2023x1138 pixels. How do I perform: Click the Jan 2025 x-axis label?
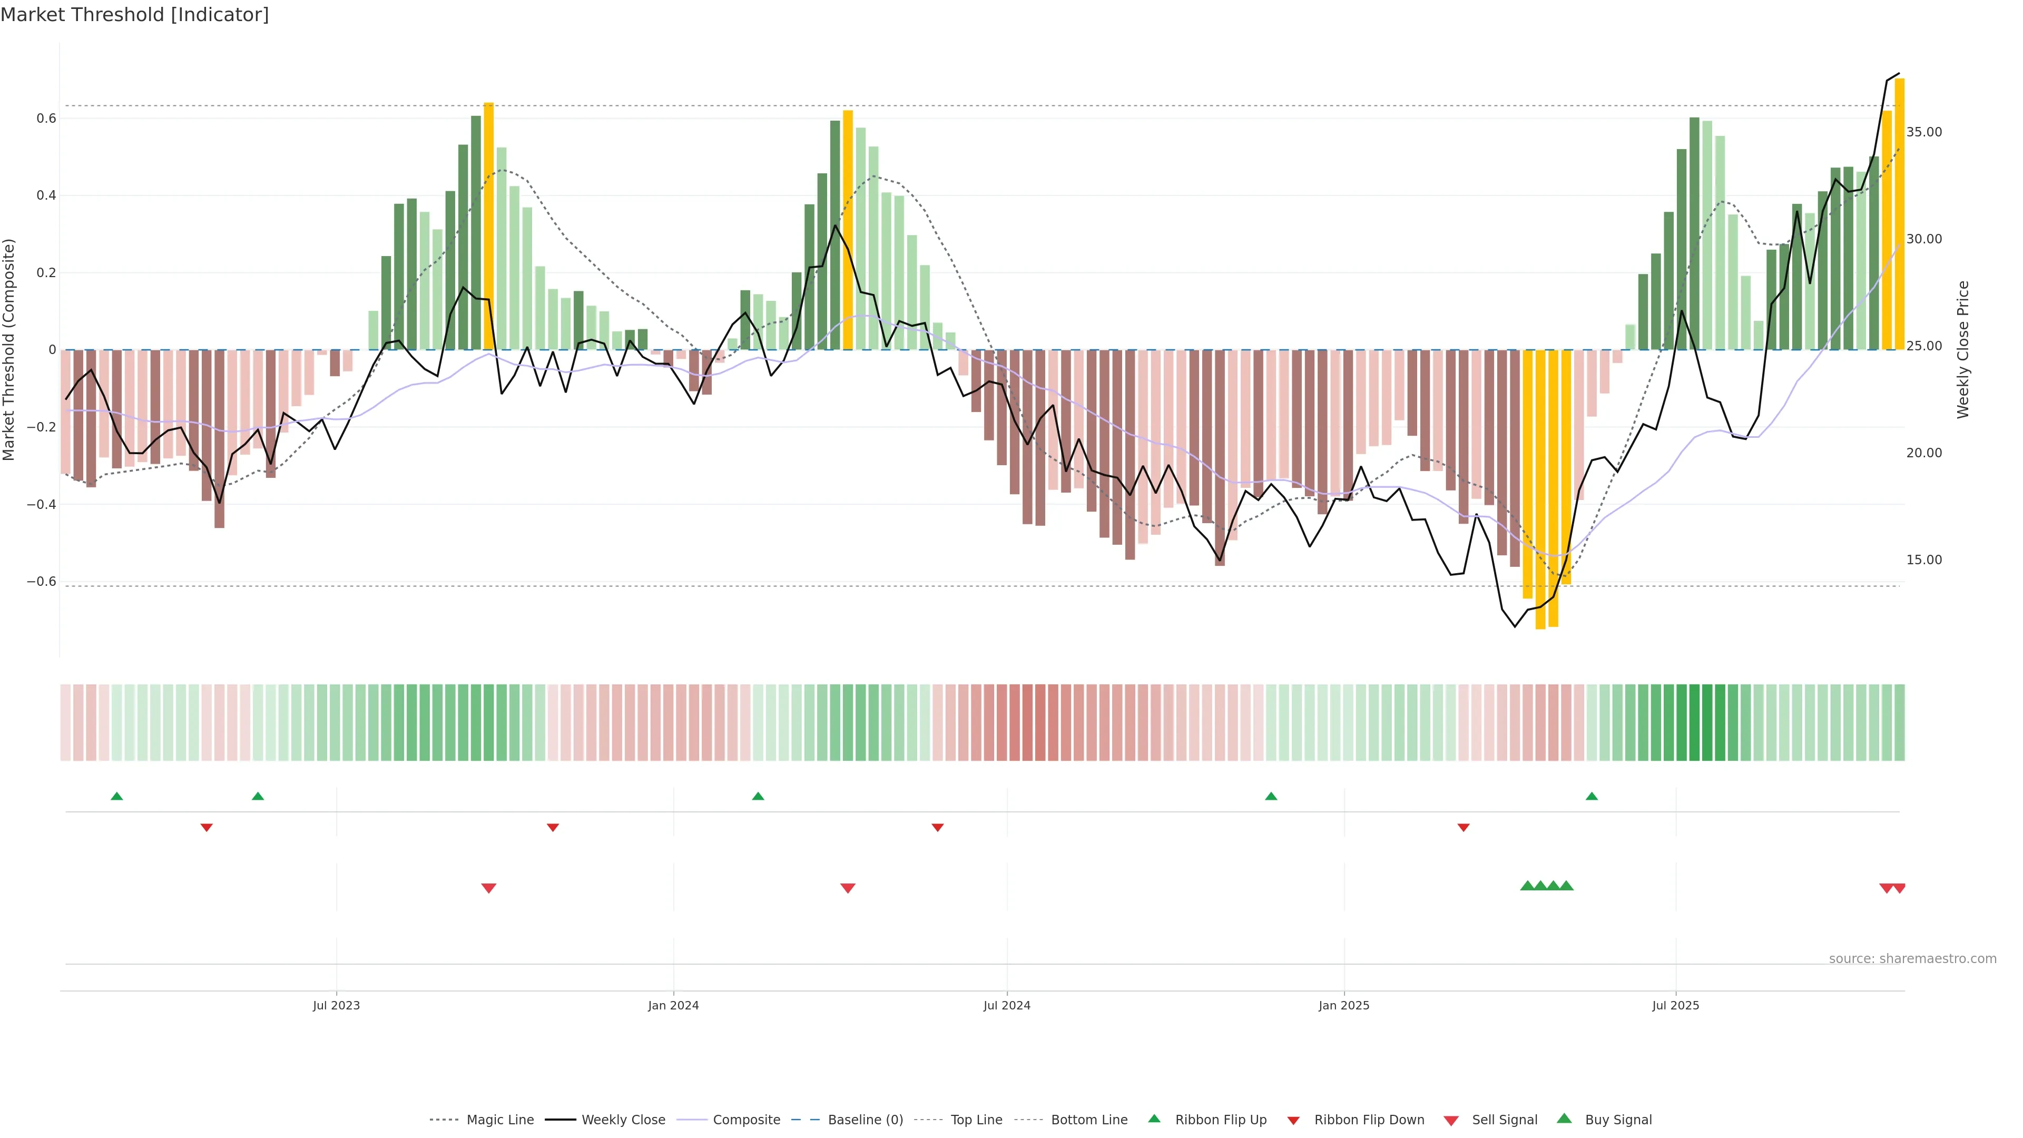tap(1344, 1005)
